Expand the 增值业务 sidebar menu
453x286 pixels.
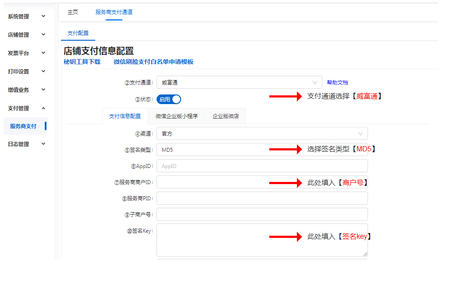26,90
